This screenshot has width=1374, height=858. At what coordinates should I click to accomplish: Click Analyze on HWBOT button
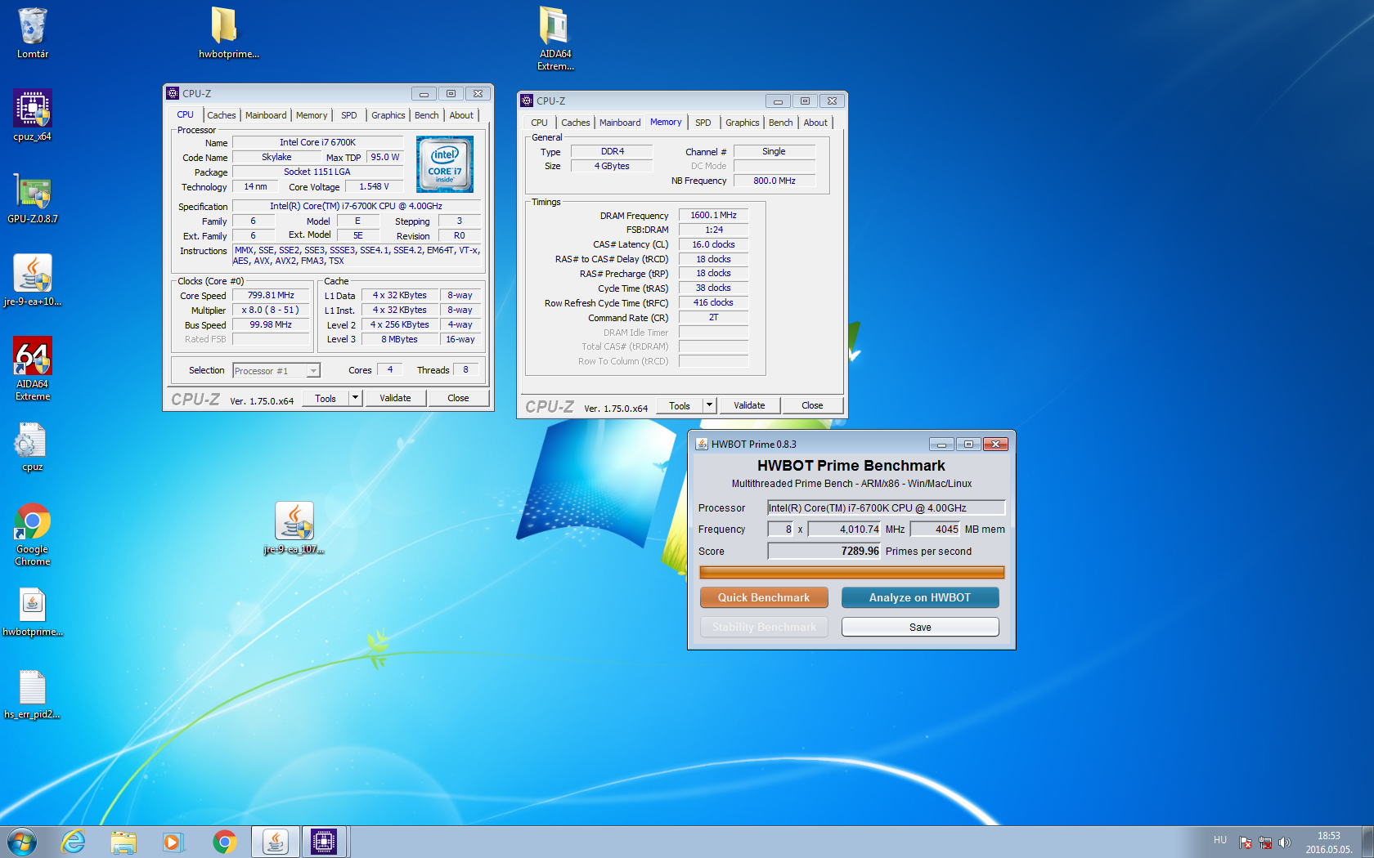coord(920,597)
